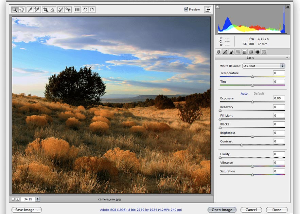The height and width of the screenshot is (214, 300).
Task: Toggle highlight clipping warning in histogram
Action: [x=287, y=6]
